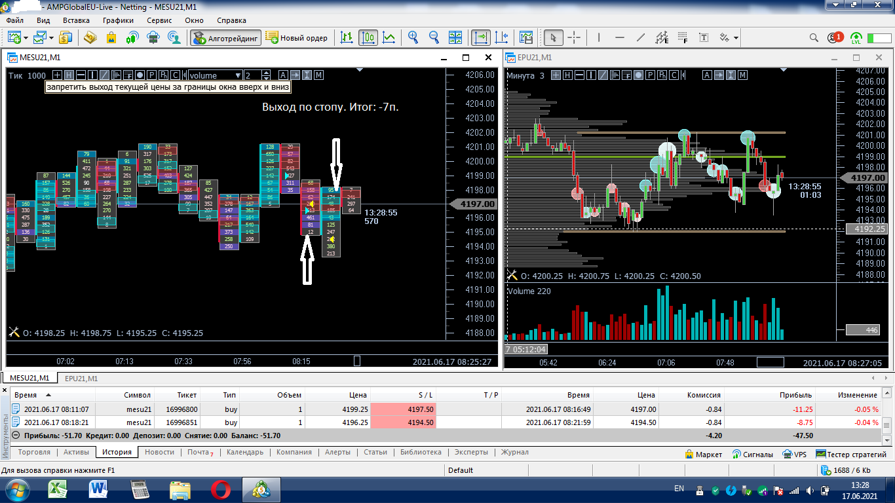The width and height of the screenshot is (895, 503).
Task: Switch chart to line chart type
Action: tap(389, 37)
